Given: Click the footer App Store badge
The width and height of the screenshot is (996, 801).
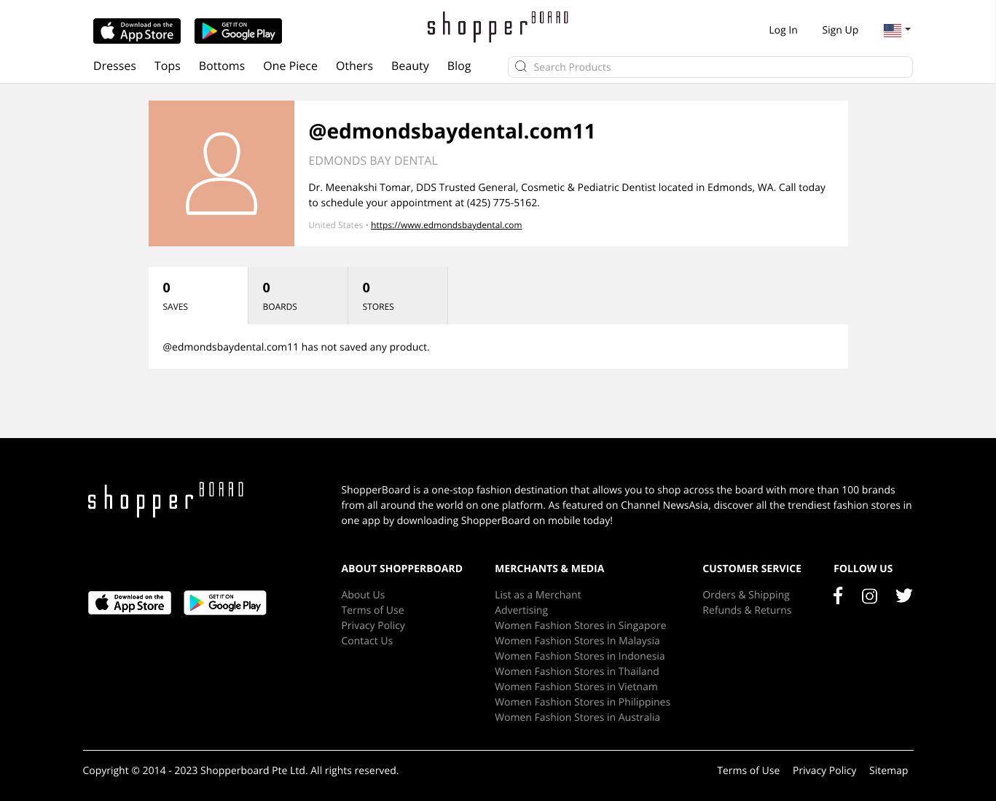Looking at the screenshot, I should (130, 603).
